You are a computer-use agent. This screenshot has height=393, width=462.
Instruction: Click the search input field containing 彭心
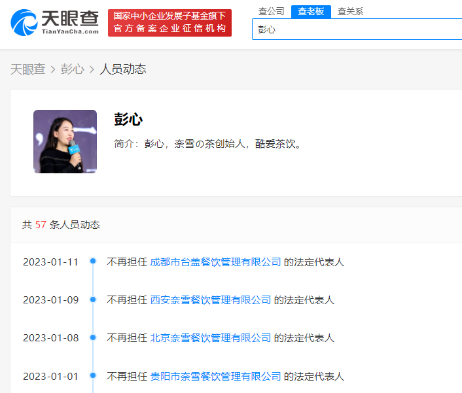[x=357, y=29]
